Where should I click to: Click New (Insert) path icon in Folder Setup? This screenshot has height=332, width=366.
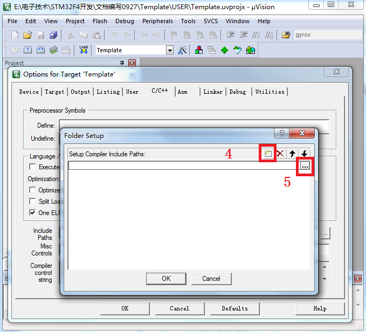pos(268,154)
